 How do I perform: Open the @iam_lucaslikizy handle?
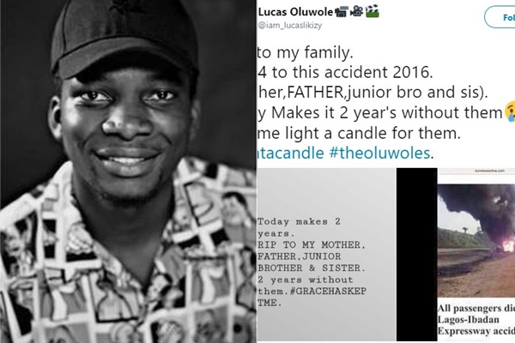pos(290,25)
